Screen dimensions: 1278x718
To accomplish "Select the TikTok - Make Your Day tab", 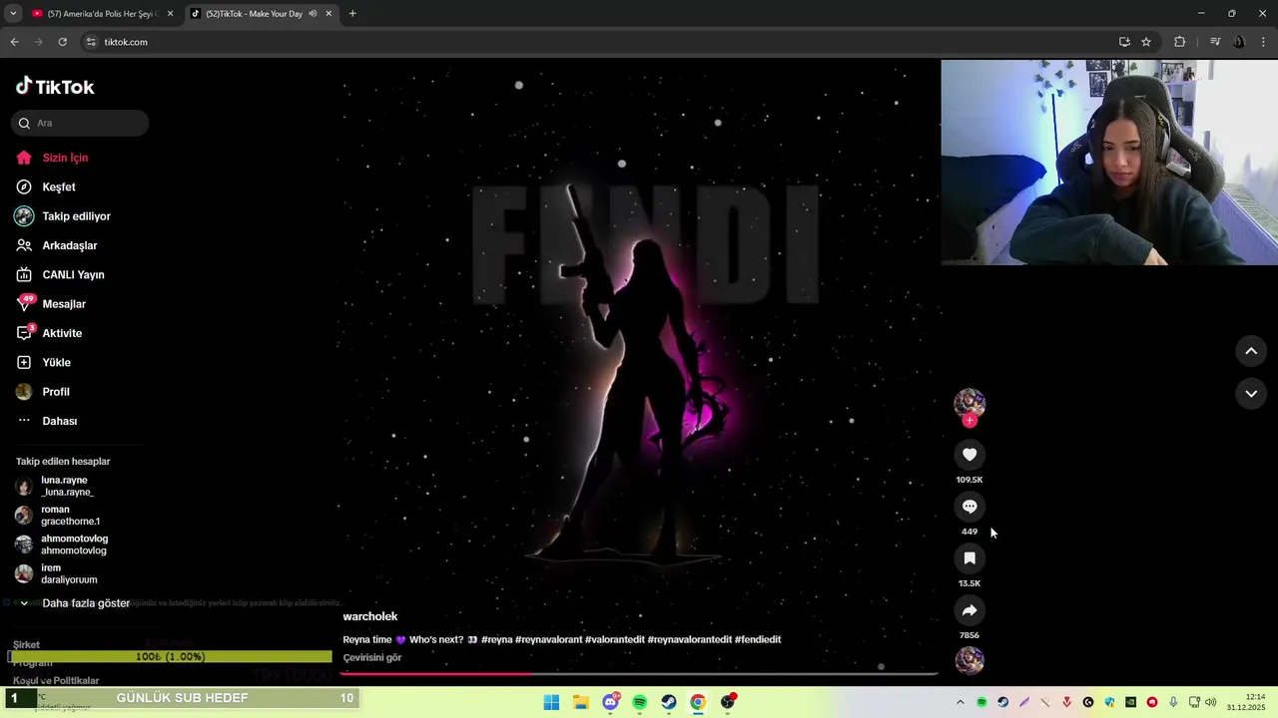I will (x=254, y=14).
